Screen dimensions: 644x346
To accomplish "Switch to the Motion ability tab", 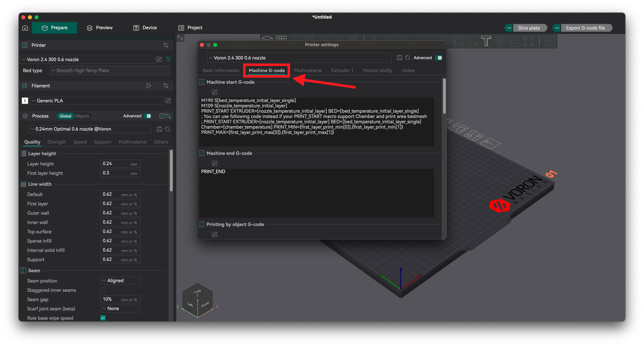I will [377, 70].
